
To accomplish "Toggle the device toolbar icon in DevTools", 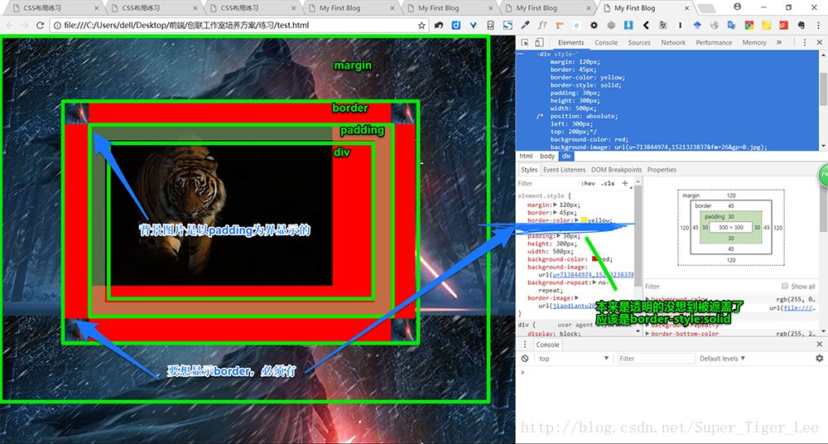I will pyautogui.click(x=539, y=43).
